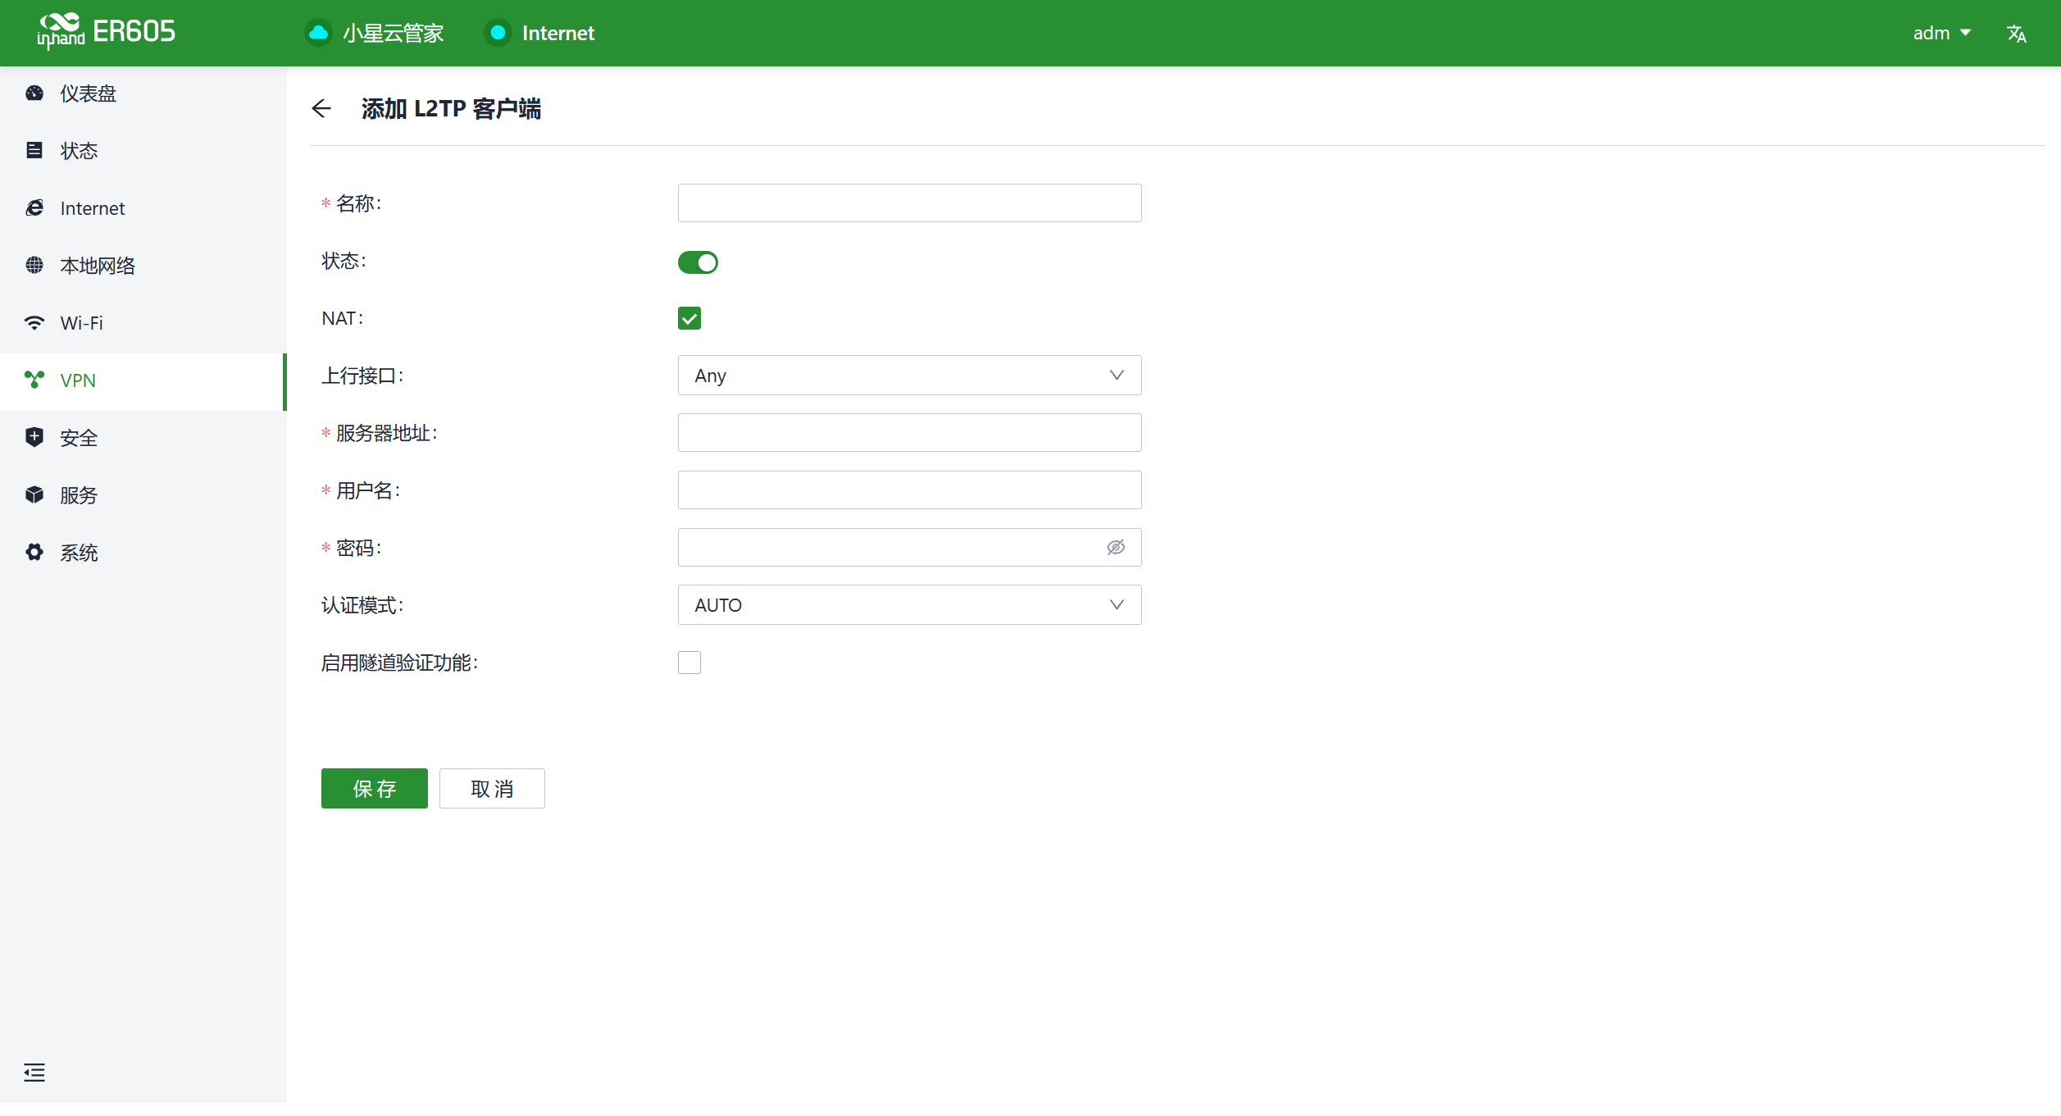Open the 认证模式 AUTO dropdown
This screenshot has width=2061, height=1116.
pos(909,605)
